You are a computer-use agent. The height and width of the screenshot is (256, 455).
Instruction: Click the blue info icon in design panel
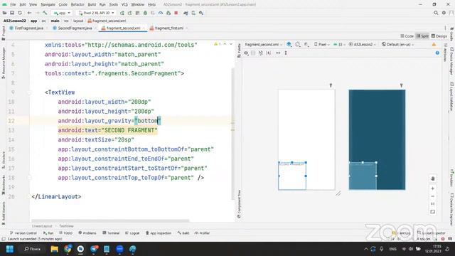point(437,53)
